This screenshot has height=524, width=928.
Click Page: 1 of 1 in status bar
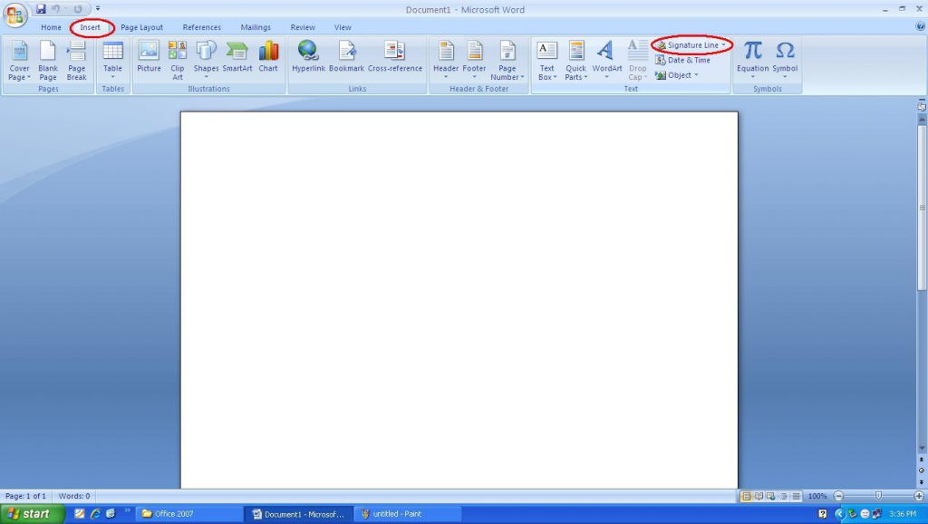coord(25,496)
